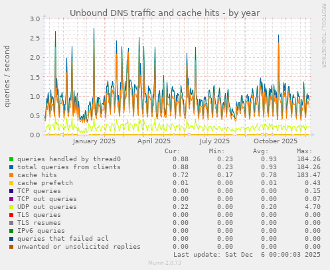
Task: Click the dark blue 'TCP queries' swatch
Action: pos(11,191)
